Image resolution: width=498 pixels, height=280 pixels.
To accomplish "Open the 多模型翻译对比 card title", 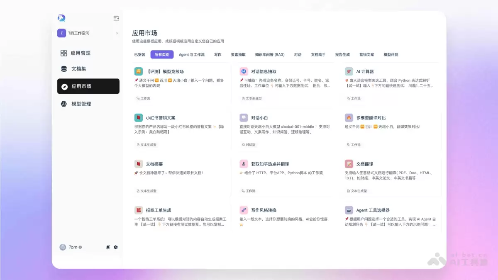I will (x=371, y=118).
